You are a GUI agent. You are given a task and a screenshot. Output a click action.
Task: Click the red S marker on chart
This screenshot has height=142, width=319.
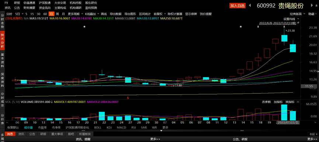pos(128,98)
